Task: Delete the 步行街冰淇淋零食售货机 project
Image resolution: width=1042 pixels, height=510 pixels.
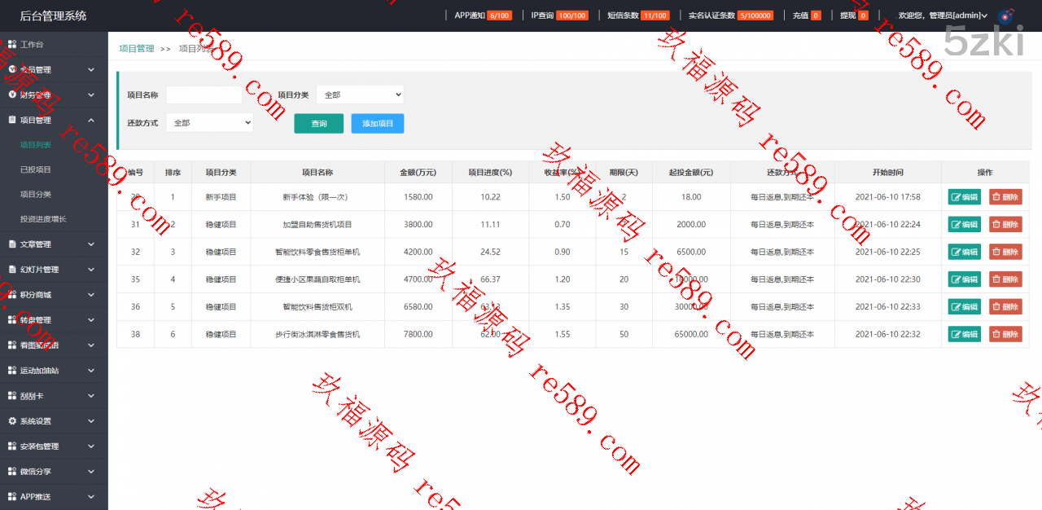Action: point(1005,335)
